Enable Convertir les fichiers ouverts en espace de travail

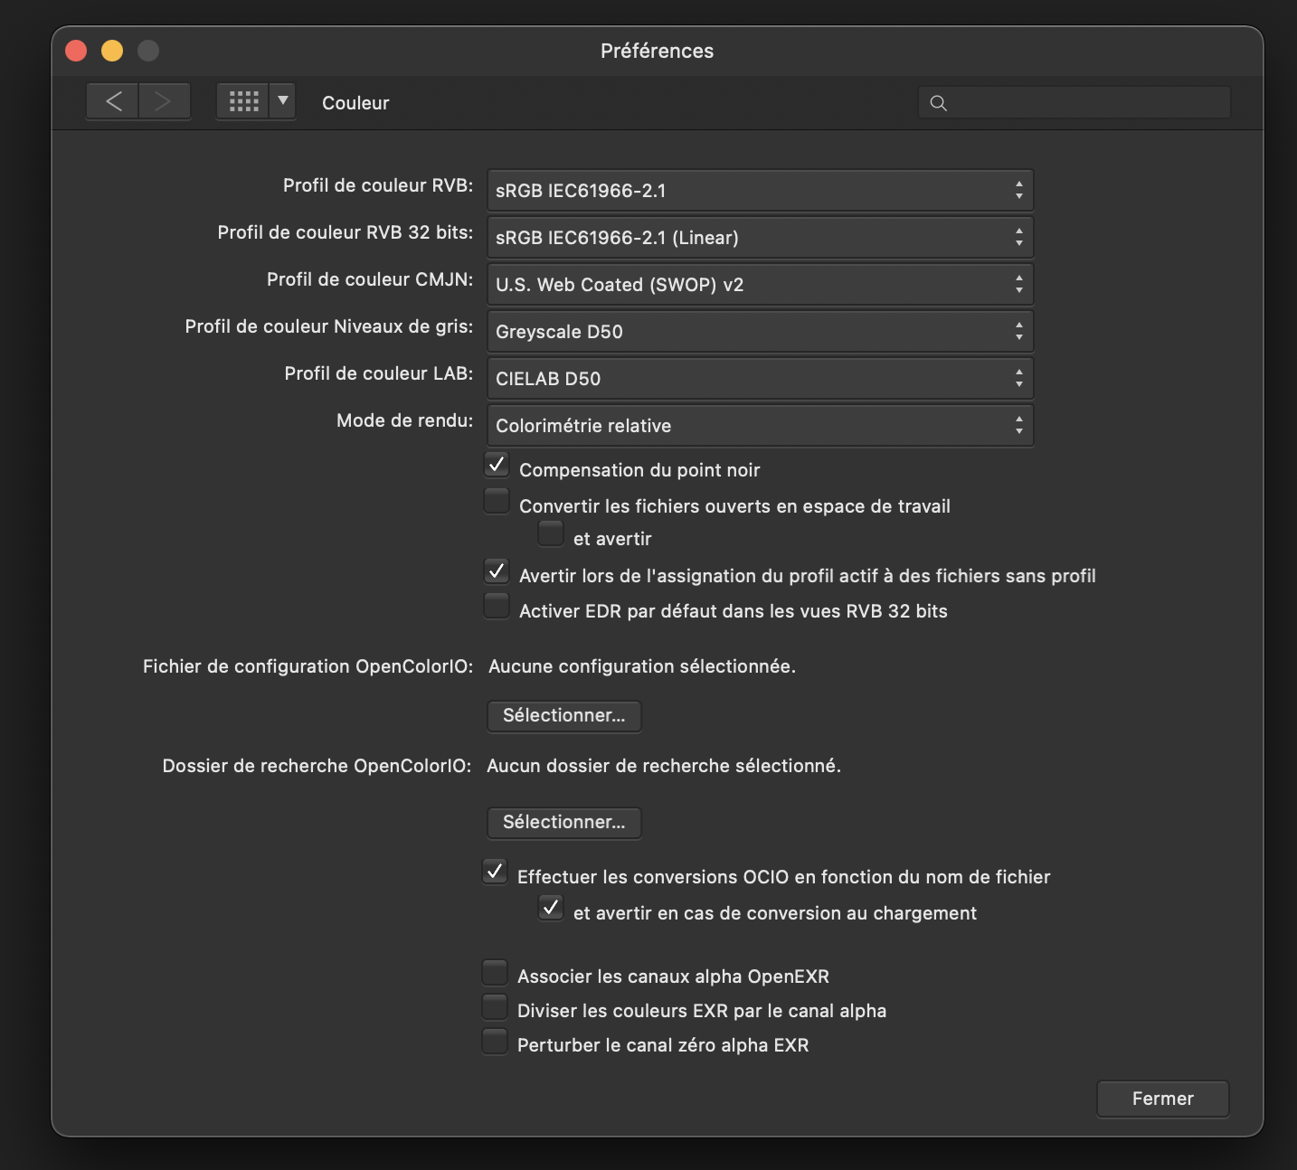(497, 500)
